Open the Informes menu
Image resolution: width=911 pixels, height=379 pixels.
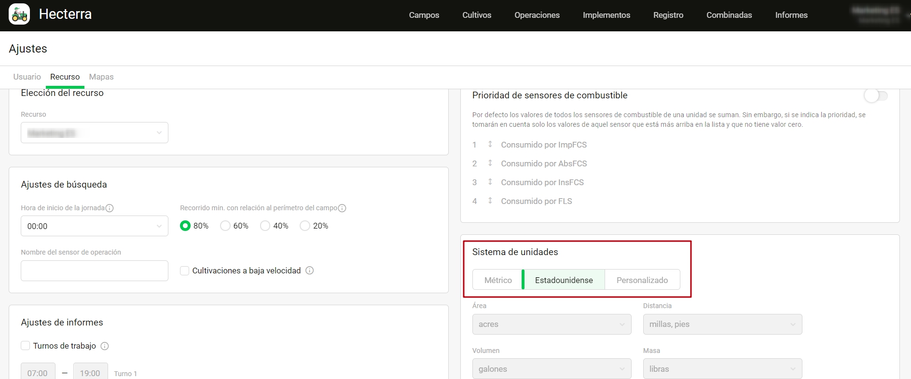pos(791,15)
